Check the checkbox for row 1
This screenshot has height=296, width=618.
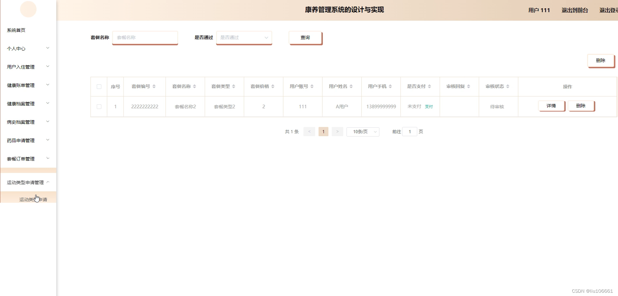coord(99,106)
